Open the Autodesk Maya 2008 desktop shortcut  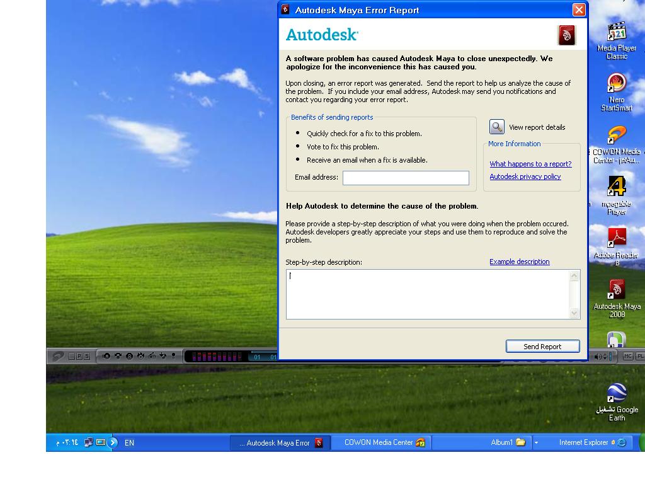tap(617, 299)
